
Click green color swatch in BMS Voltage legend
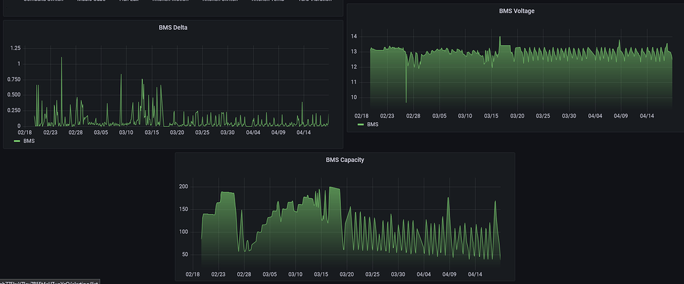361,124
